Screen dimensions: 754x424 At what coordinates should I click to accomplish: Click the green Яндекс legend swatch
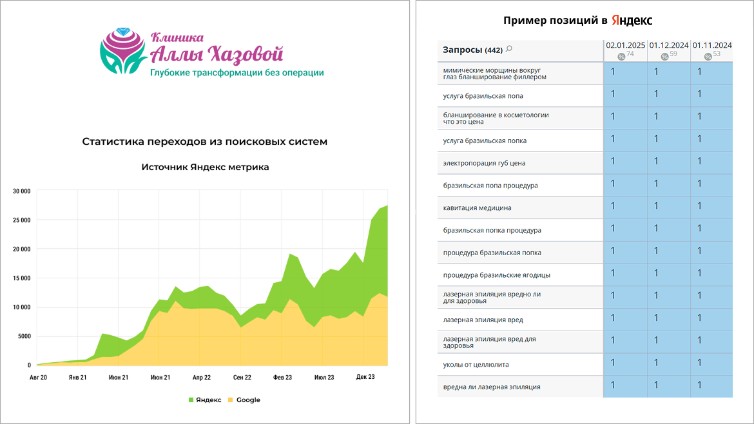191,400
